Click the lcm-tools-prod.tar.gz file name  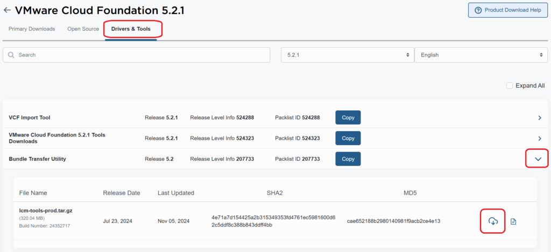point(45,211)
